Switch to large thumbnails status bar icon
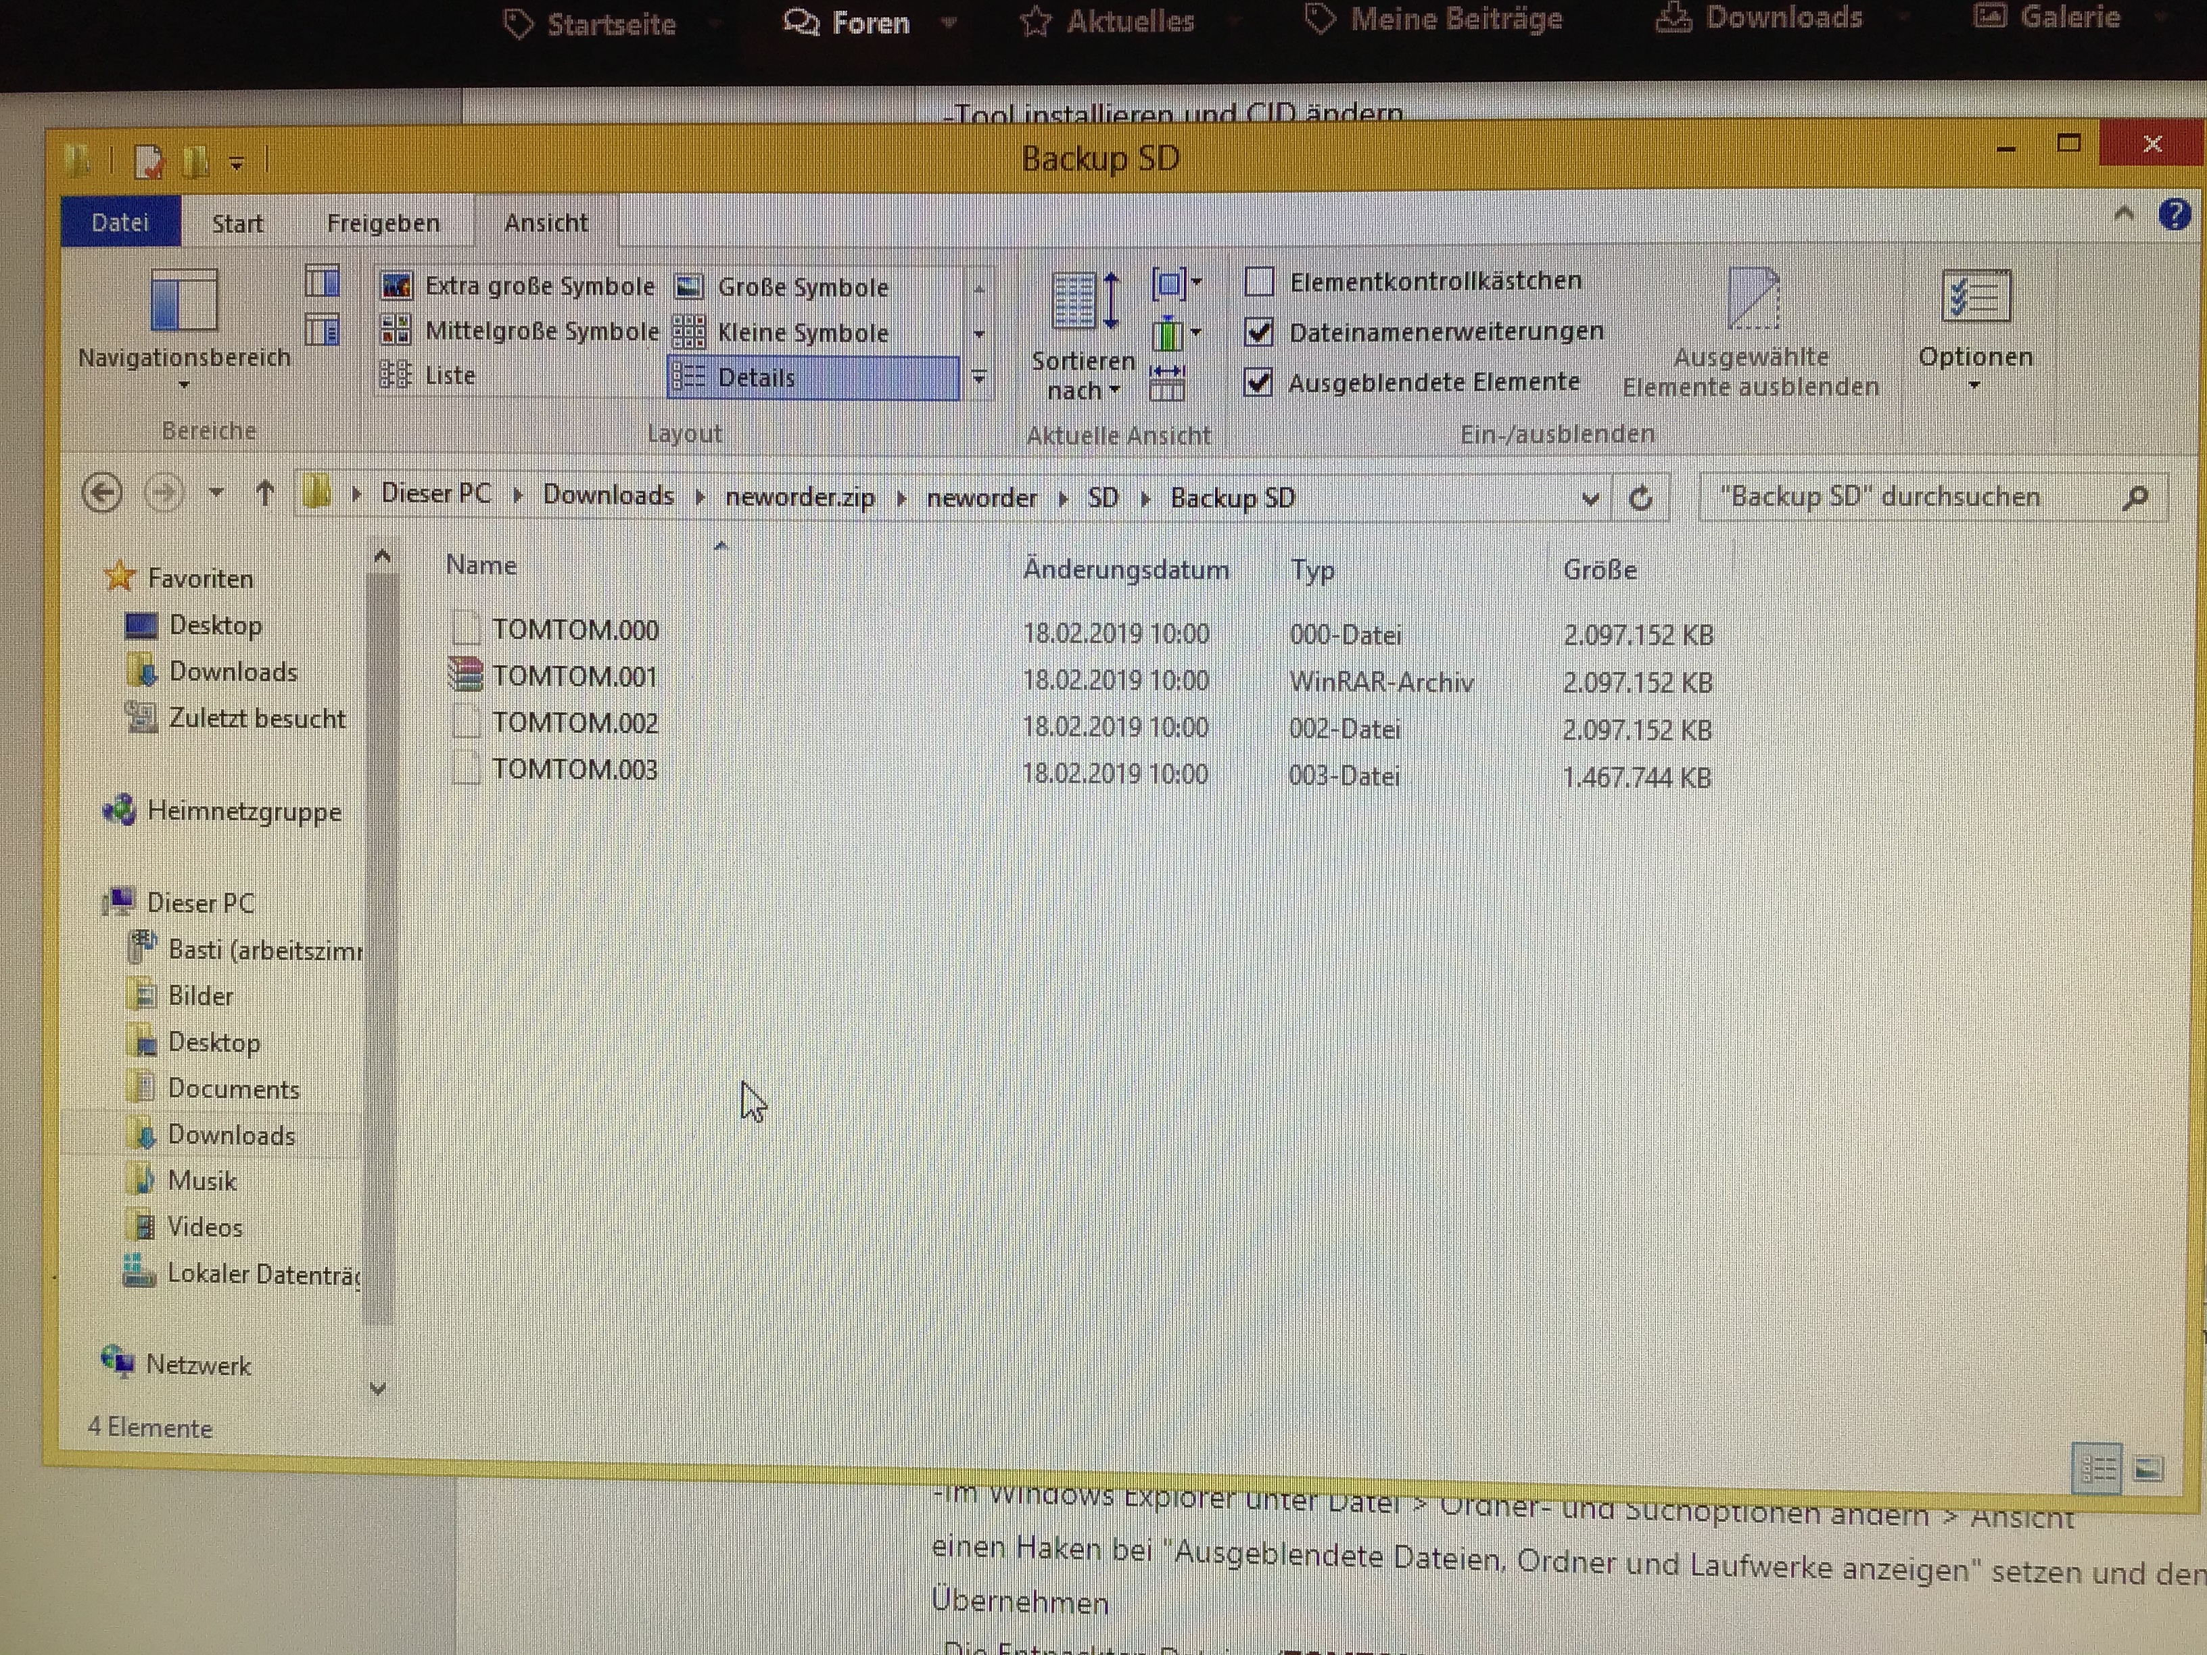 pos(2147,1470)
